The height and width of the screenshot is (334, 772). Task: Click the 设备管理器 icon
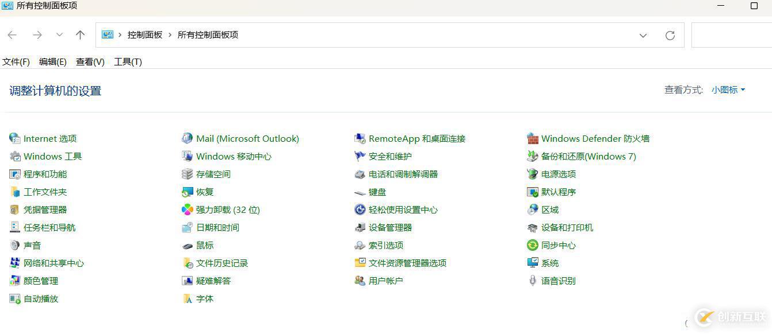360,227
